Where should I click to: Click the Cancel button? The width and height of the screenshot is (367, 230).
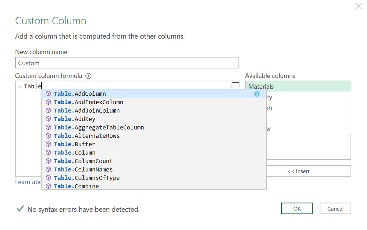[x=335, y=208]
